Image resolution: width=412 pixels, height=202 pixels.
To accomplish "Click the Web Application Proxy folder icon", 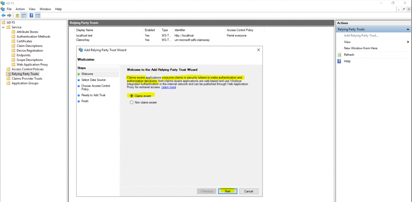I will click(x=13, y=65).
